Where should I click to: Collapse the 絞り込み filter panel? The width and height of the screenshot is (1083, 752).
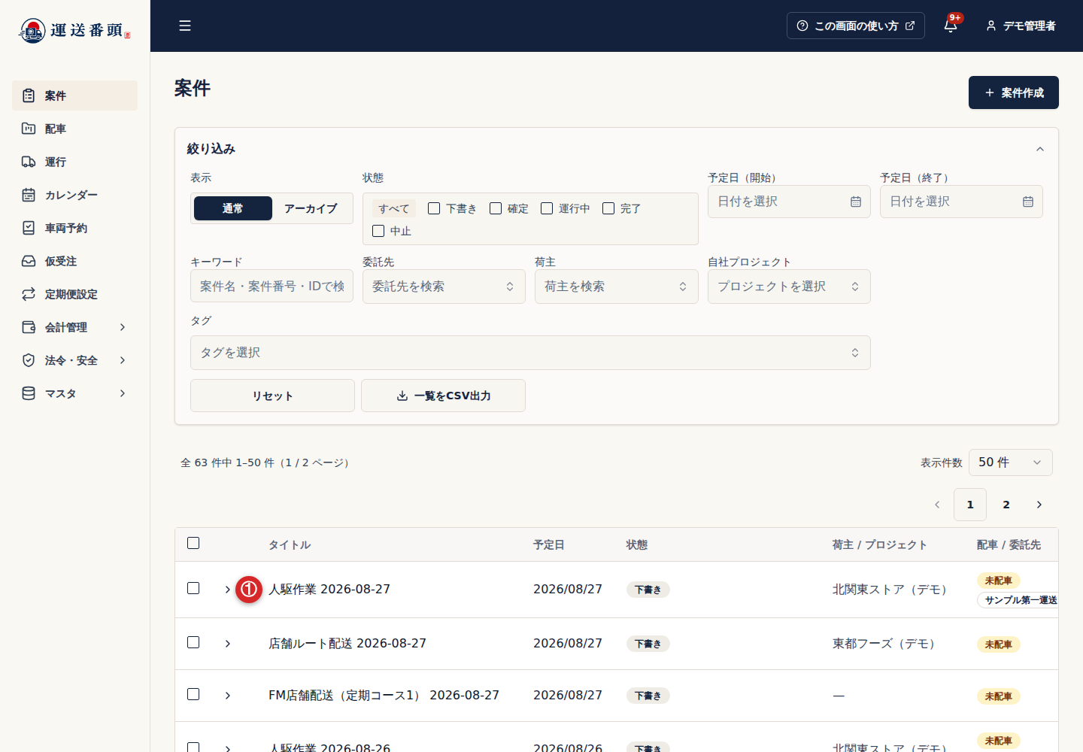pos(1040,149)
